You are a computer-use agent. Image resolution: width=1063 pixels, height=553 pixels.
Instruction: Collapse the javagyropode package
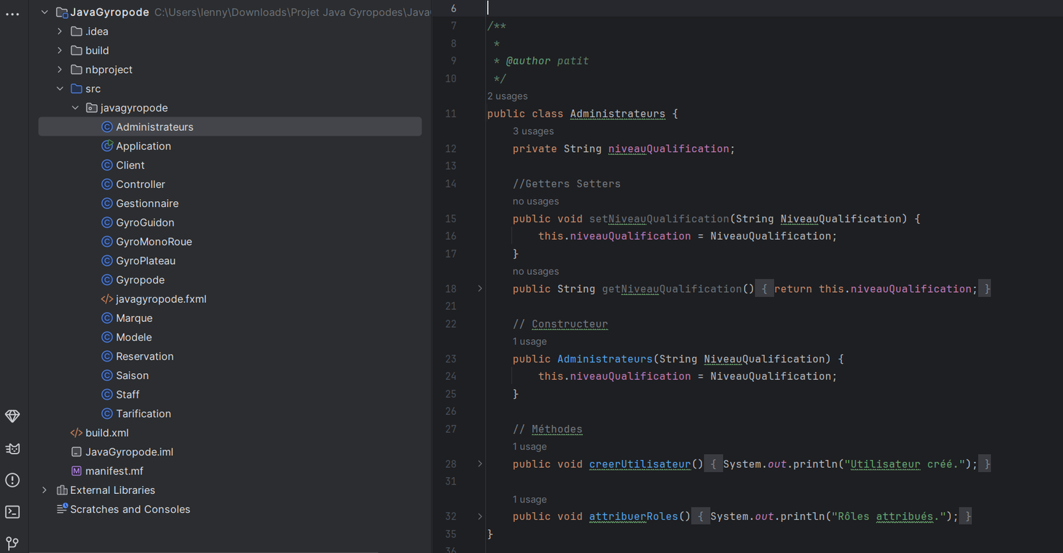point(75,108)
